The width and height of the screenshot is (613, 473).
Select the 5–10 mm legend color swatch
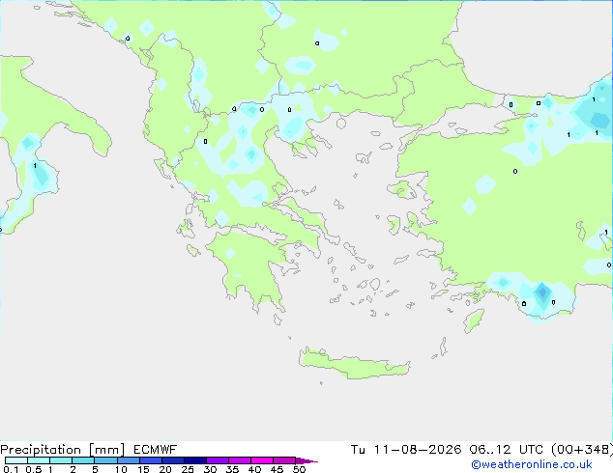click(106, 460)
